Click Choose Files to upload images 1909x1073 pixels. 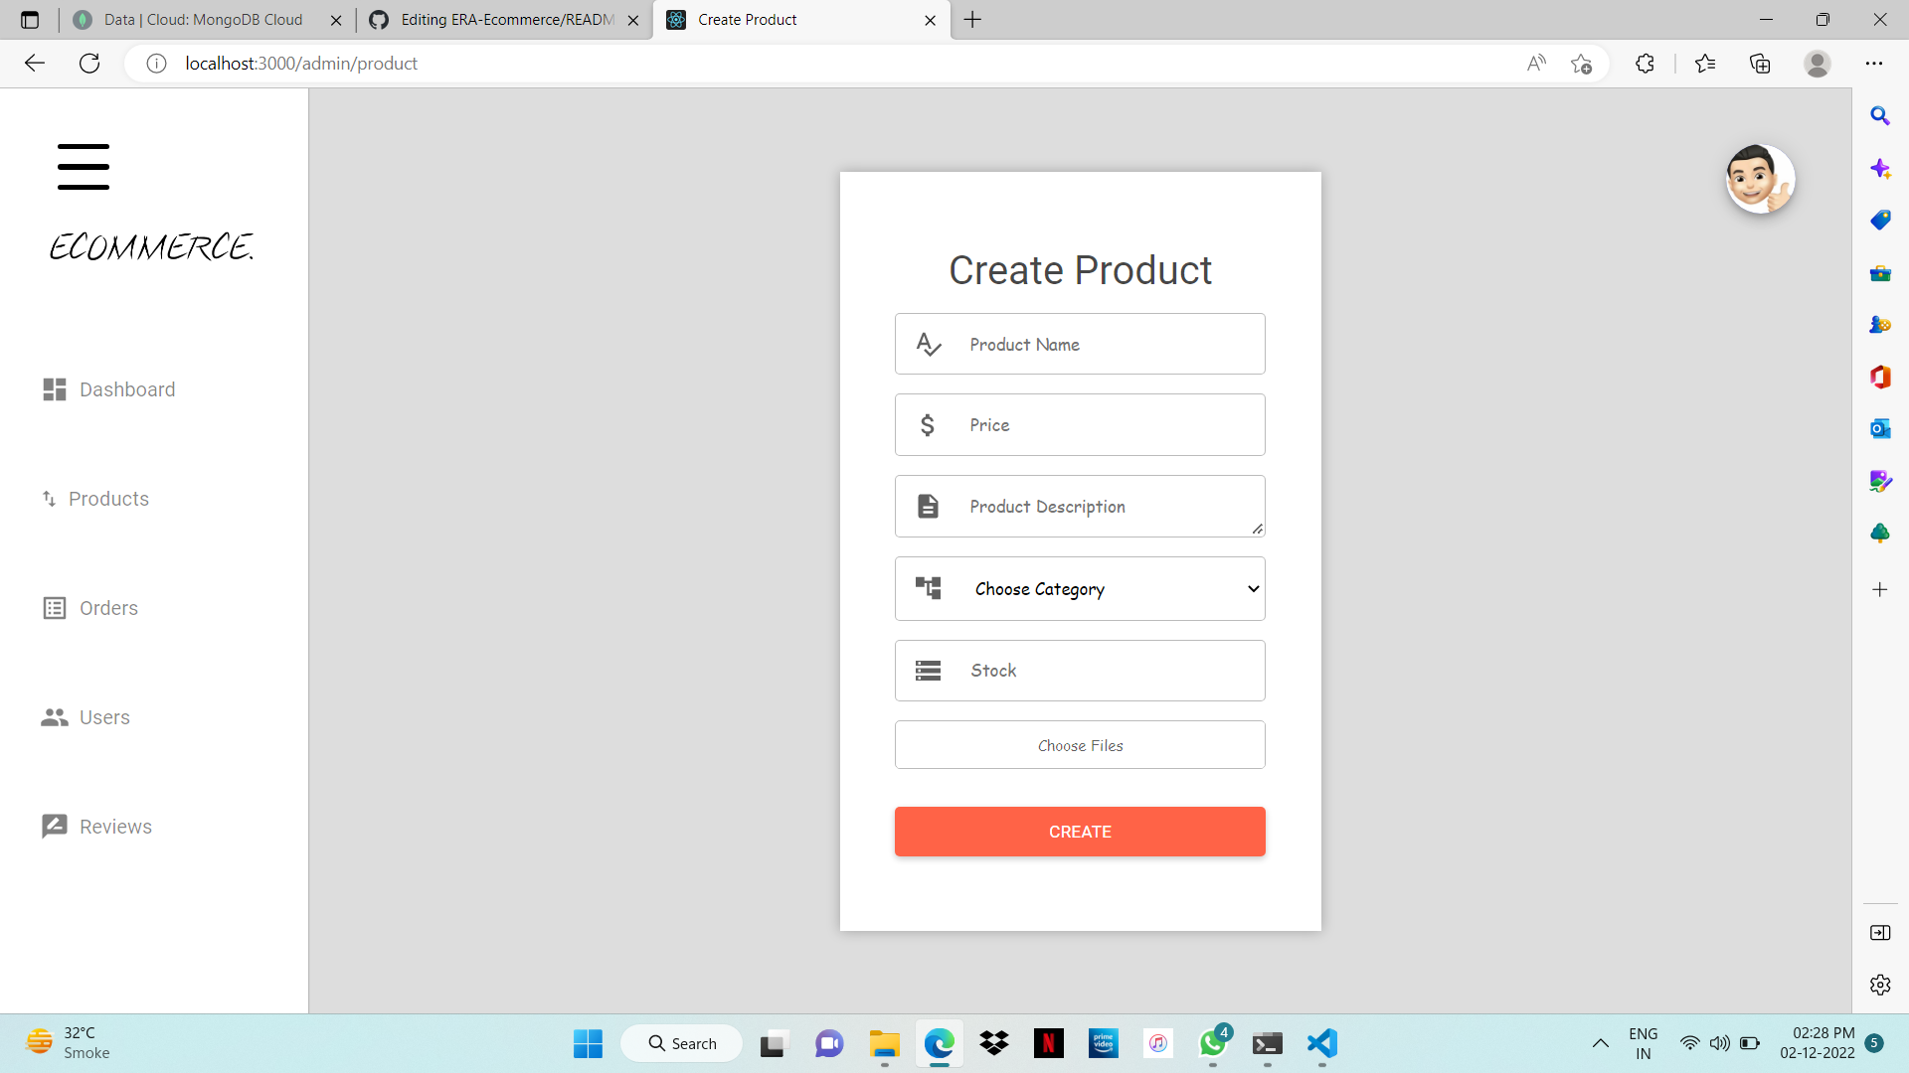pyautogui.click(x=1080, y=744)
